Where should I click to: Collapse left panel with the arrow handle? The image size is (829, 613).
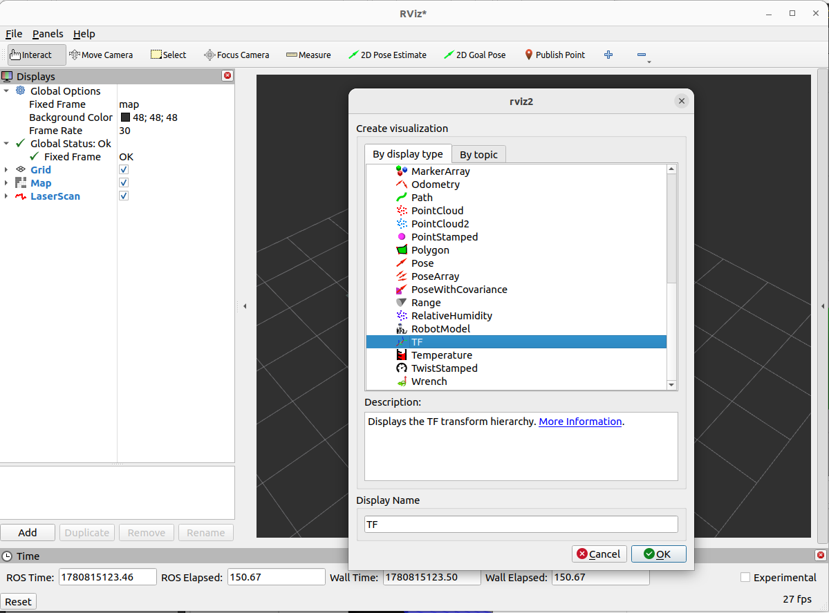click(x=245, y=306)
